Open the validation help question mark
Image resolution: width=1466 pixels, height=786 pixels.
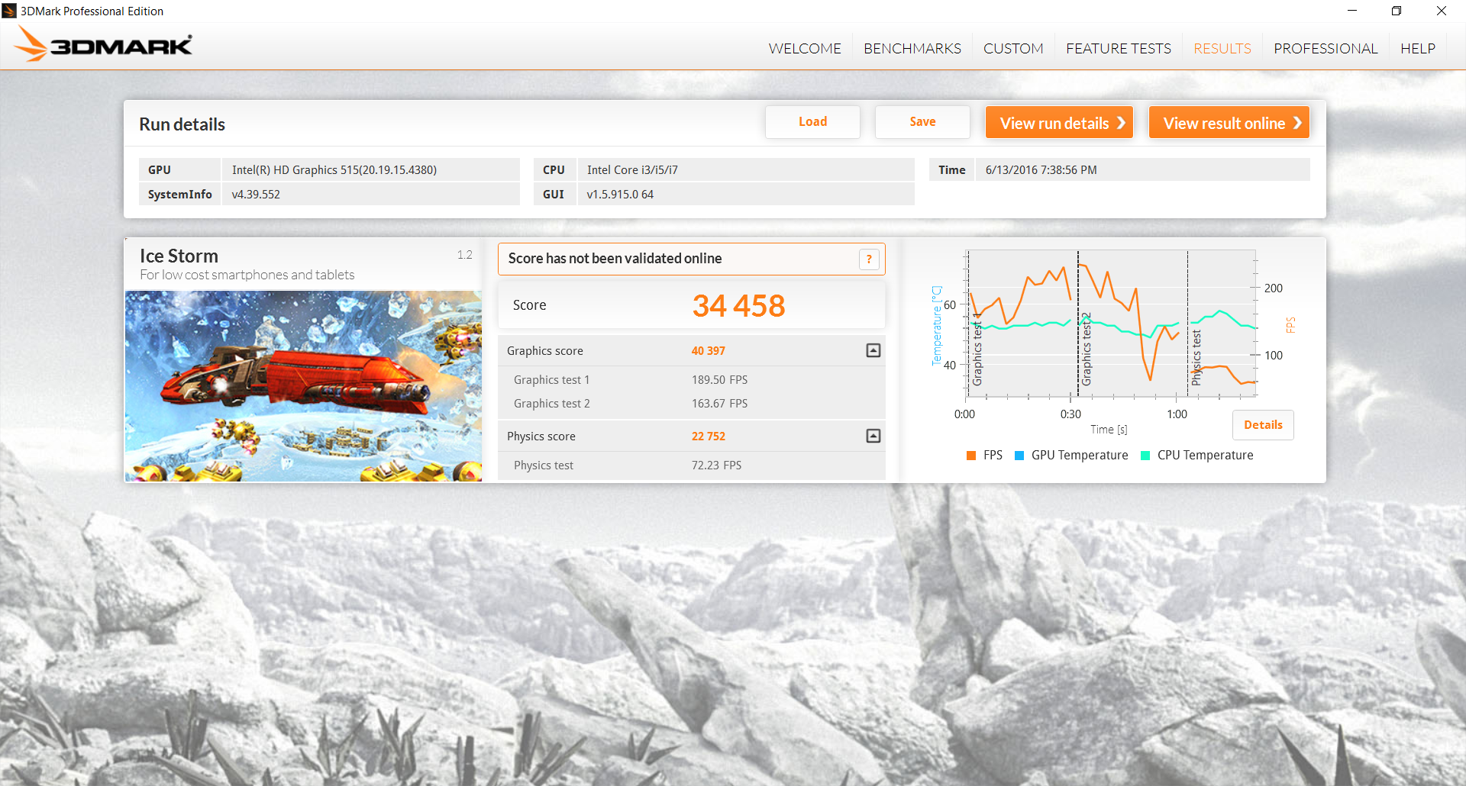click(869, 259)
